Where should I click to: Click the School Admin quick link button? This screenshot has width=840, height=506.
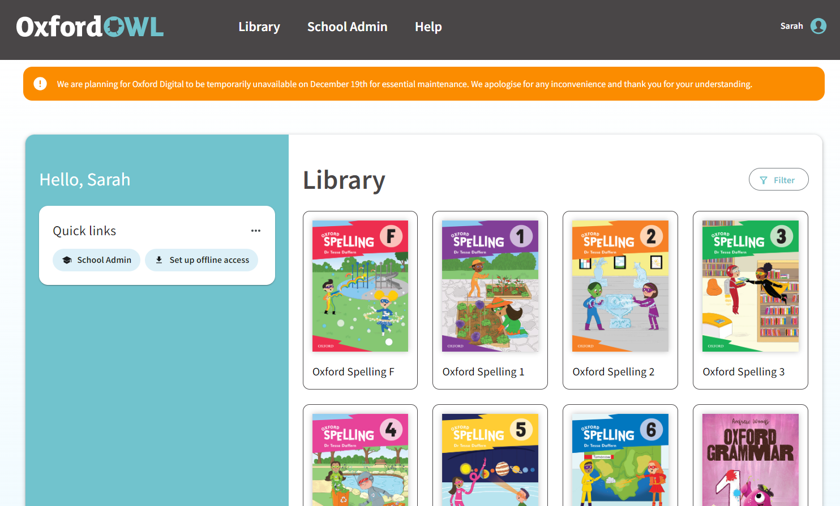tap(96, 260)
